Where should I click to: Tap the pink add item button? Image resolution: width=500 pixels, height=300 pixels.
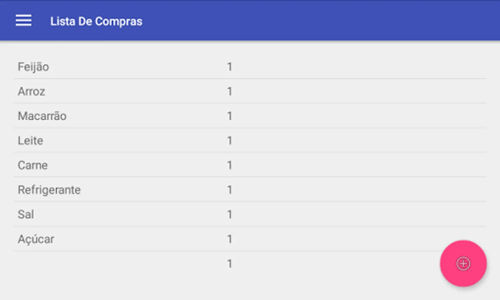pos(463,263)
